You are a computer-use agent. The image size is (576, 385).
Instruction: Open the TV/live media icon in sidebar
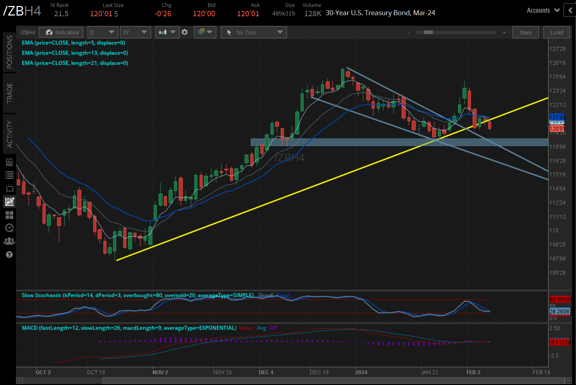pyautogui.click(x=10, y=188)
